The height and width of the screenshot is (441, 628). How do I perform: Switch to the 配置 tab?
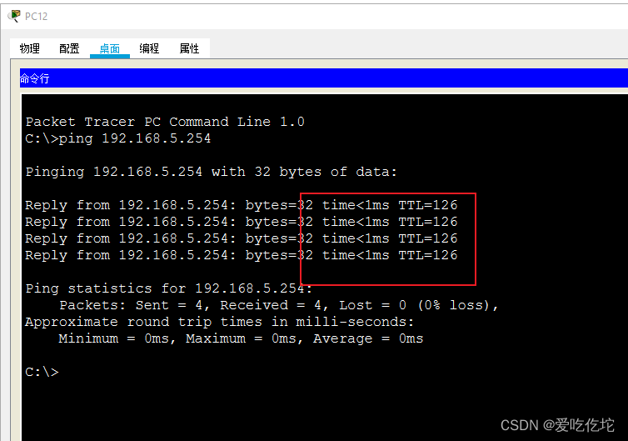[69, 48]
